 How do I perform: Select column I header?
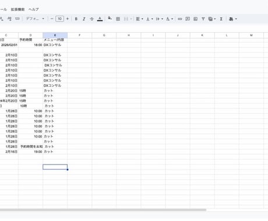[153, 35]
